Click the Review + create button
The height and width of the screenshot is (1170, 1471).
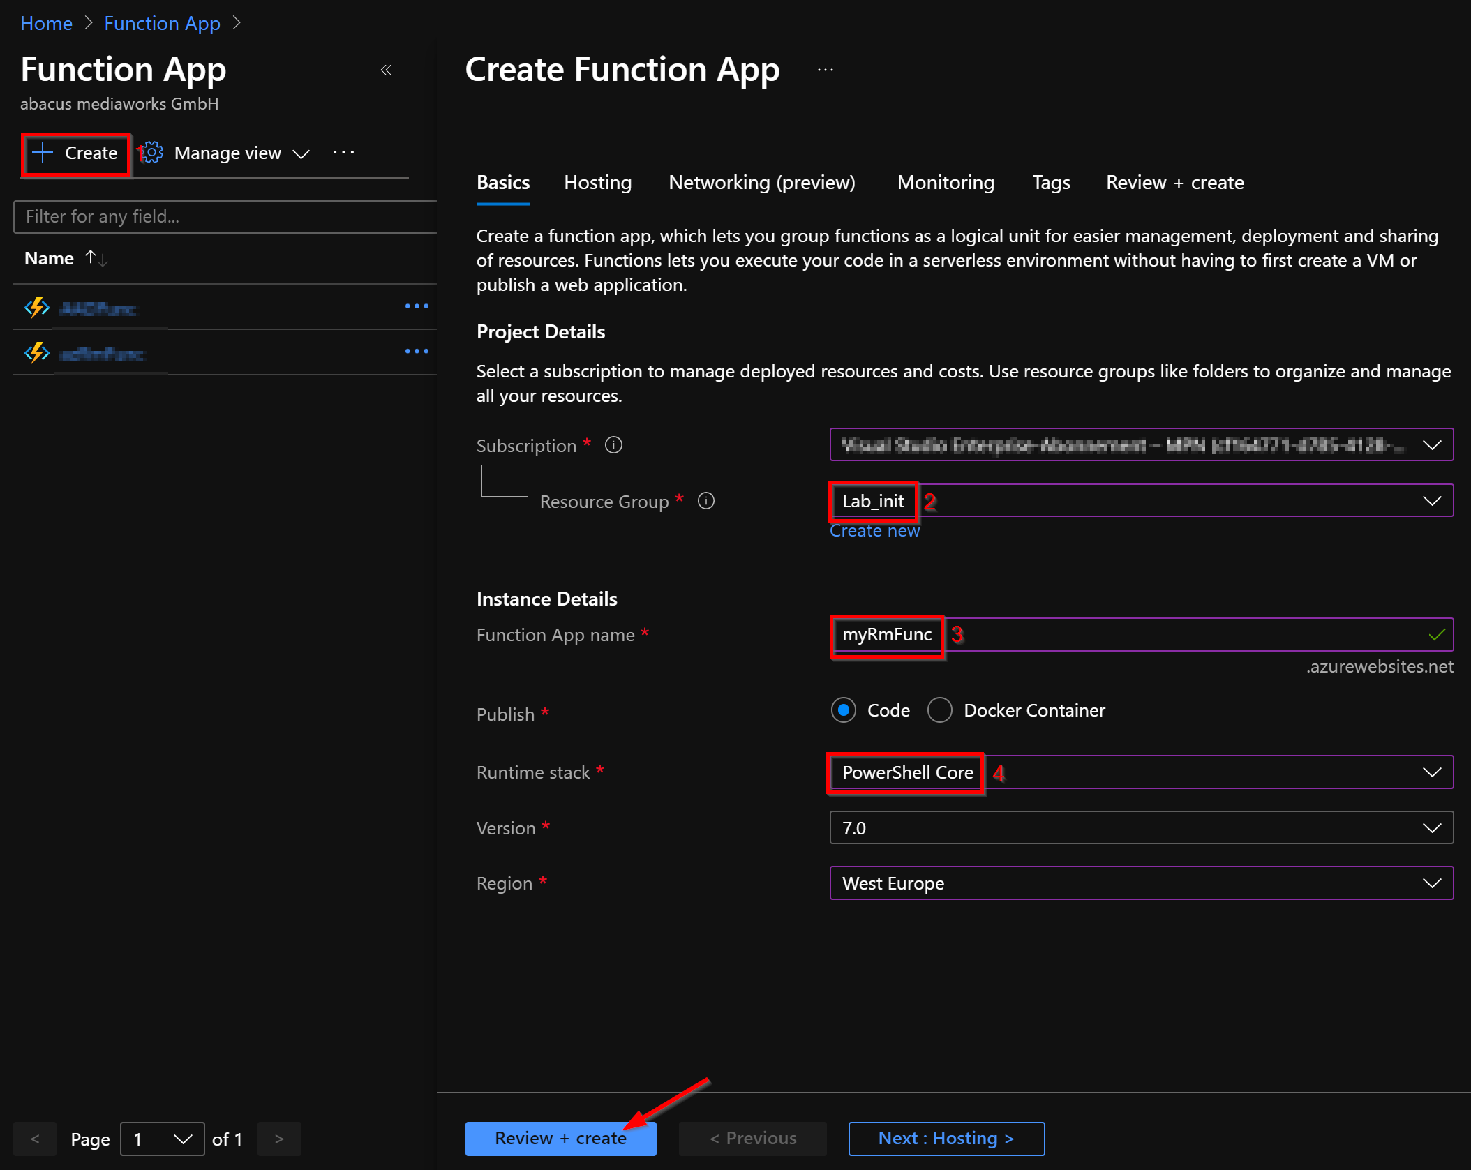click(x=560, y=1138)
